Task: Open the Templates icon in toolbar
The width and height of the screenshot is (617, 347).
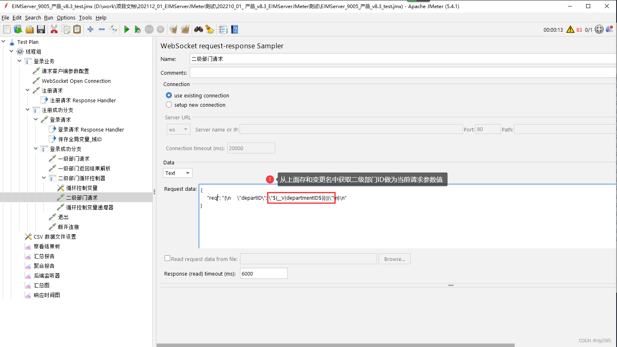Action: click(18, 29)
